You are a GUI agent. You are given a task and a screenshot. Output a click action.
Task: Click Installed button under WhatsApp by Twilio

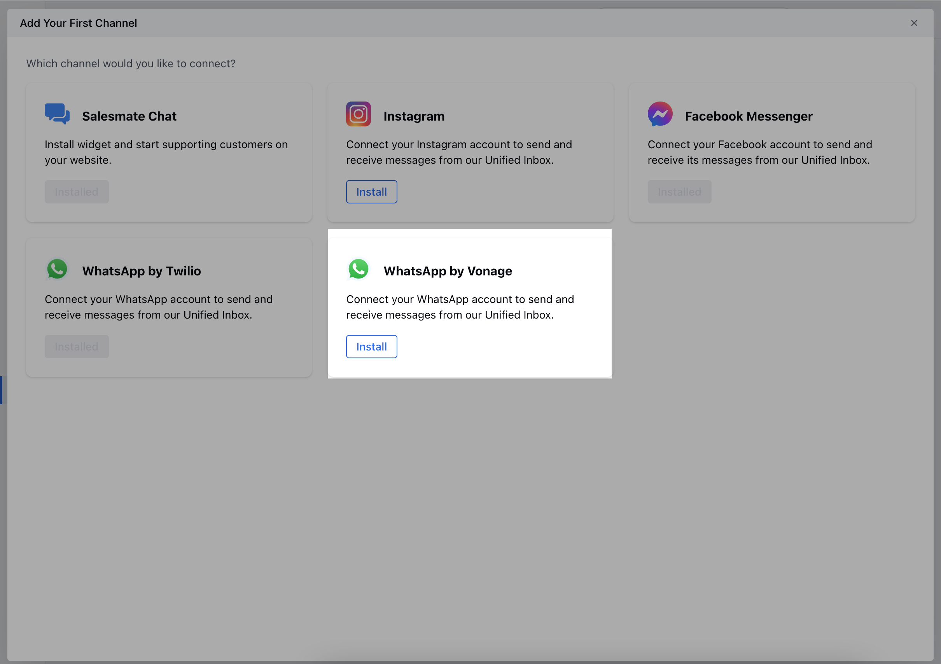pos(77,347)
